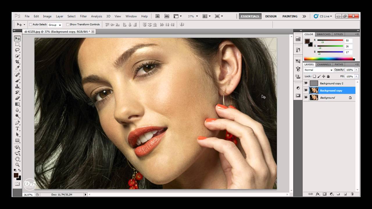Delete the selected layer via trash icon
This screenshot has width=372, height=209.
point(352,194)
